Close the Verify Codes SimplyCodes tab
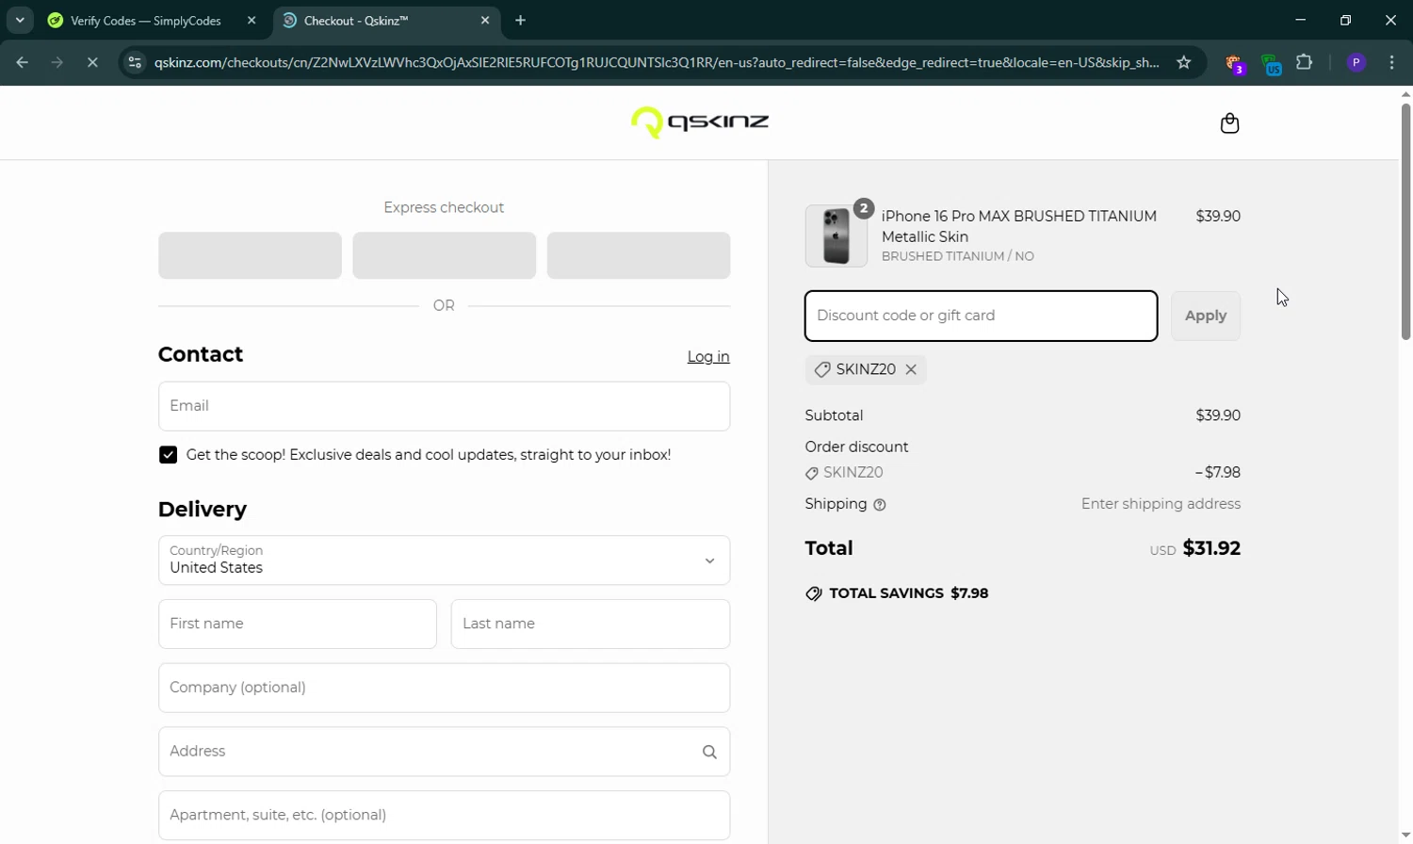1413x844 pixels. click(x=252, y=20)
